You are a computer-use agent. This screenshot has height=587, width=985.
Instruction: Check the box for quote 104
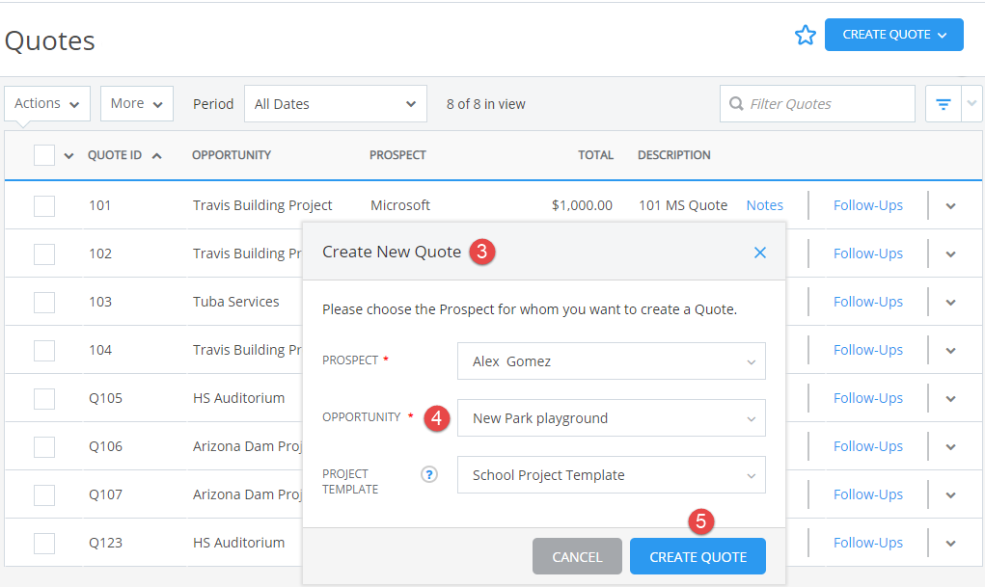(44, 350)
